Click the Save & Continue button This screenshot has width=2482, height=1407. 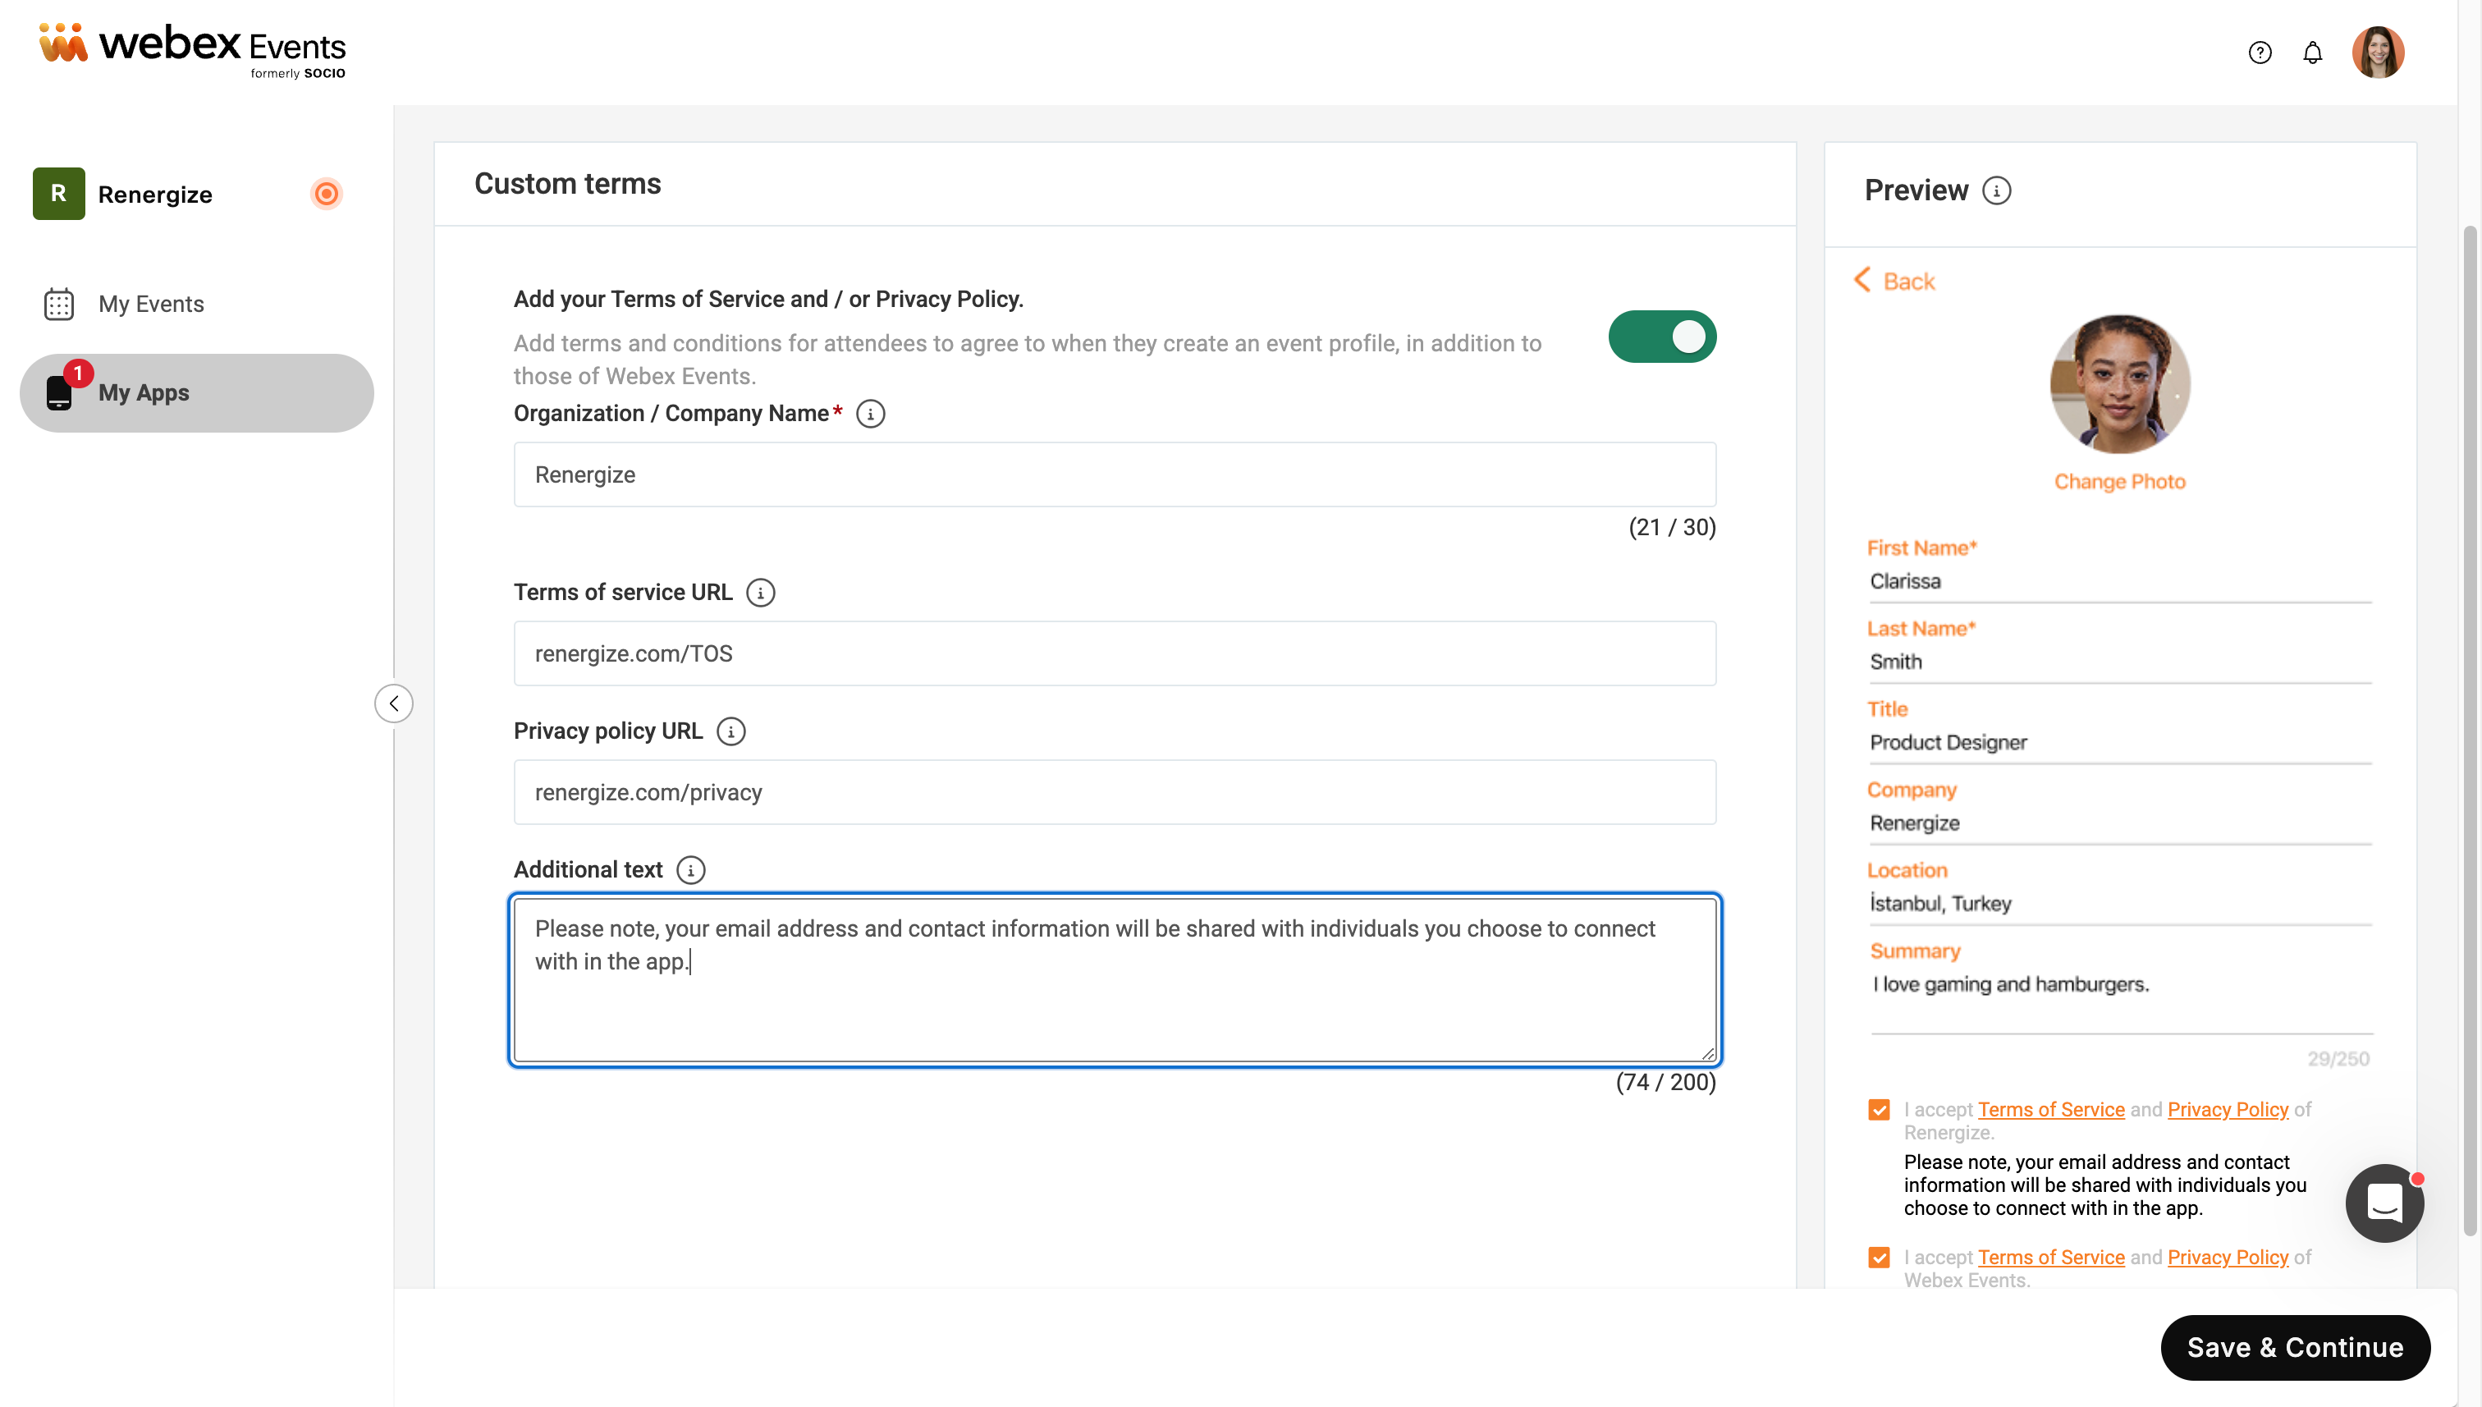click(2295, 1347)
